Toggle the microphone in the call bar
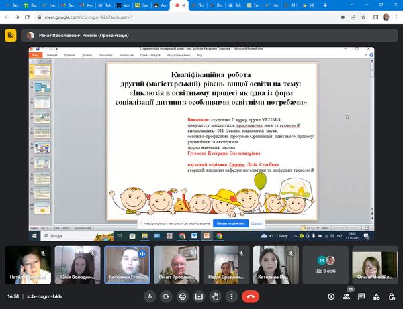The width and height of the screenshot is (403, 309). (x=149, y=296)
